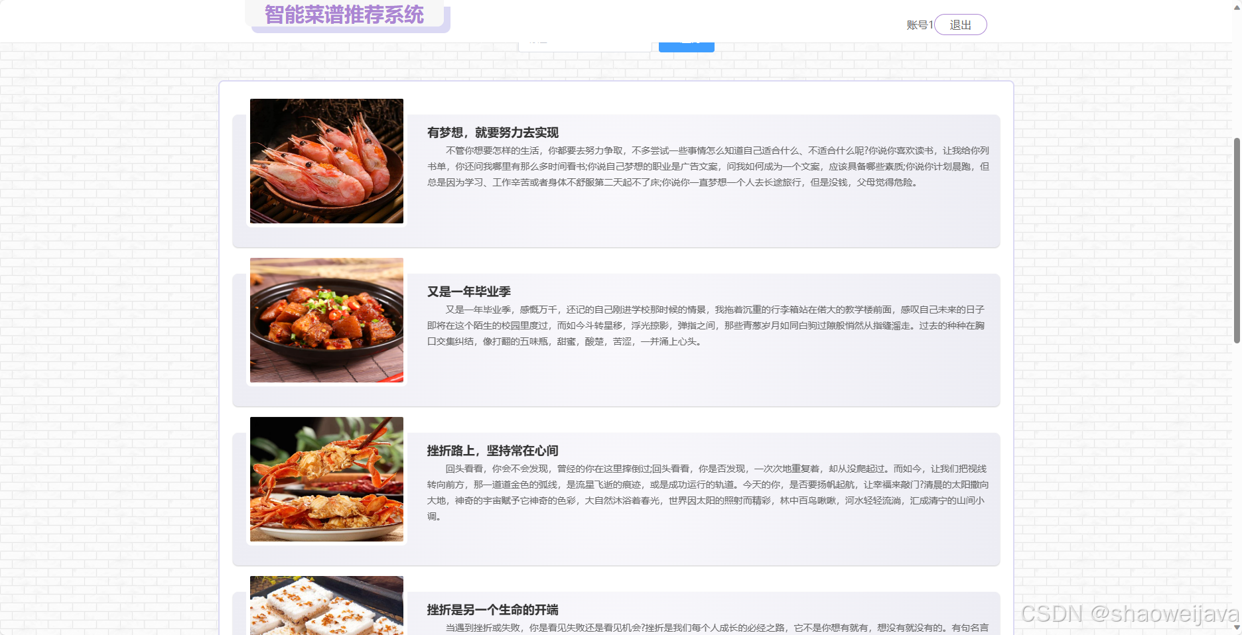Open the 智能菜谱推荐系统 site title
The height and width of the screenshot is (635, 1242).
tap(344, 15)
